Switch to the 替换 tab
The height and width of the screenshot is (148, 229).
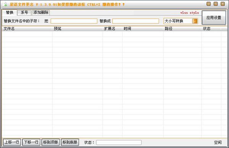(10, 13)
